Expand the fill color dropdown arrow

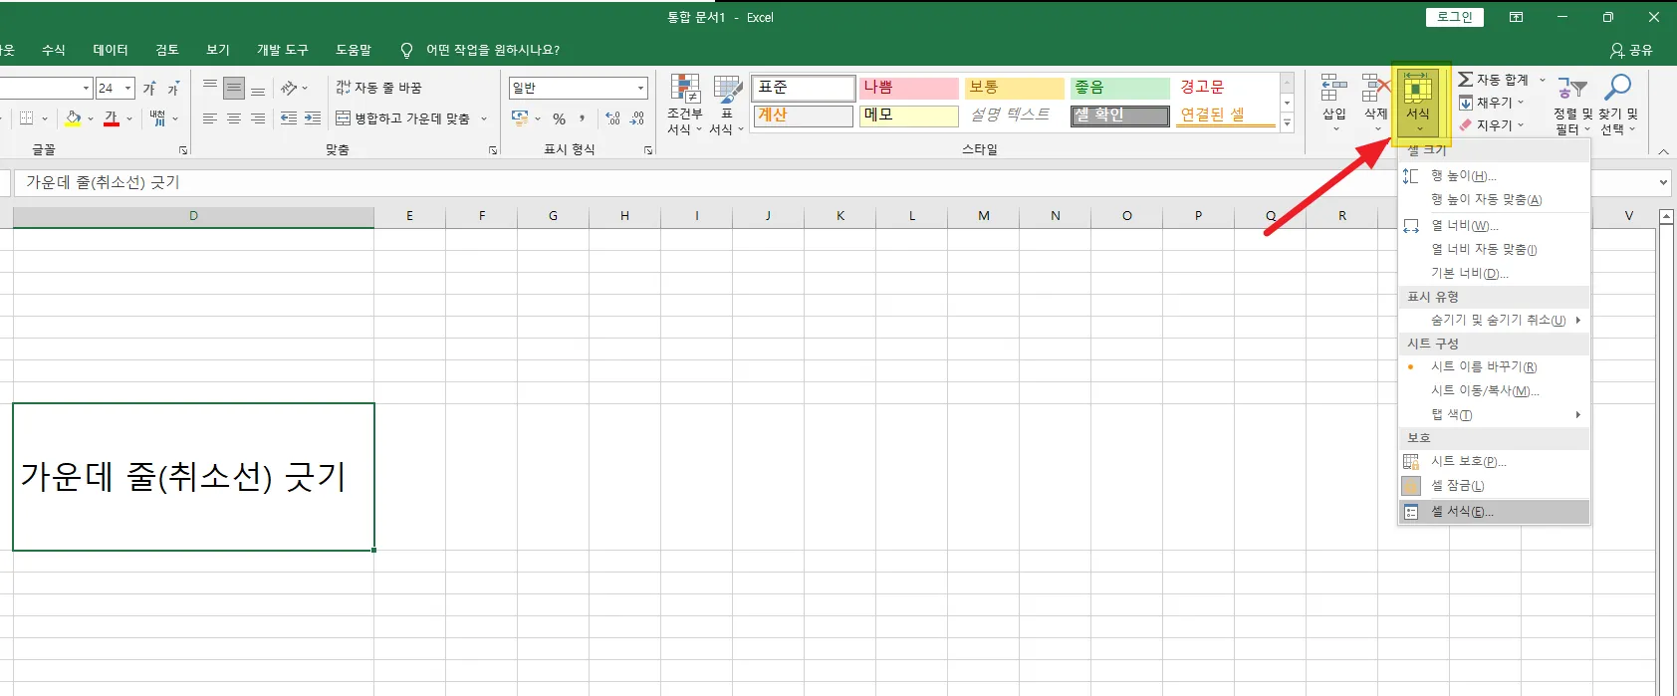point(90,118)
